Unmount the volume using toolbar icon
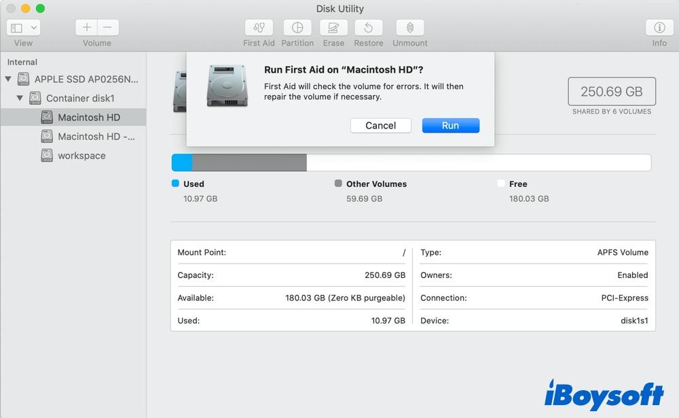The width and height of the screenshot is (679, 418). (409, 28)
